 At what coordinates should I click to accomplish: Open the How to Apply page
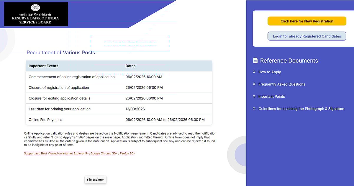(270, 72)
